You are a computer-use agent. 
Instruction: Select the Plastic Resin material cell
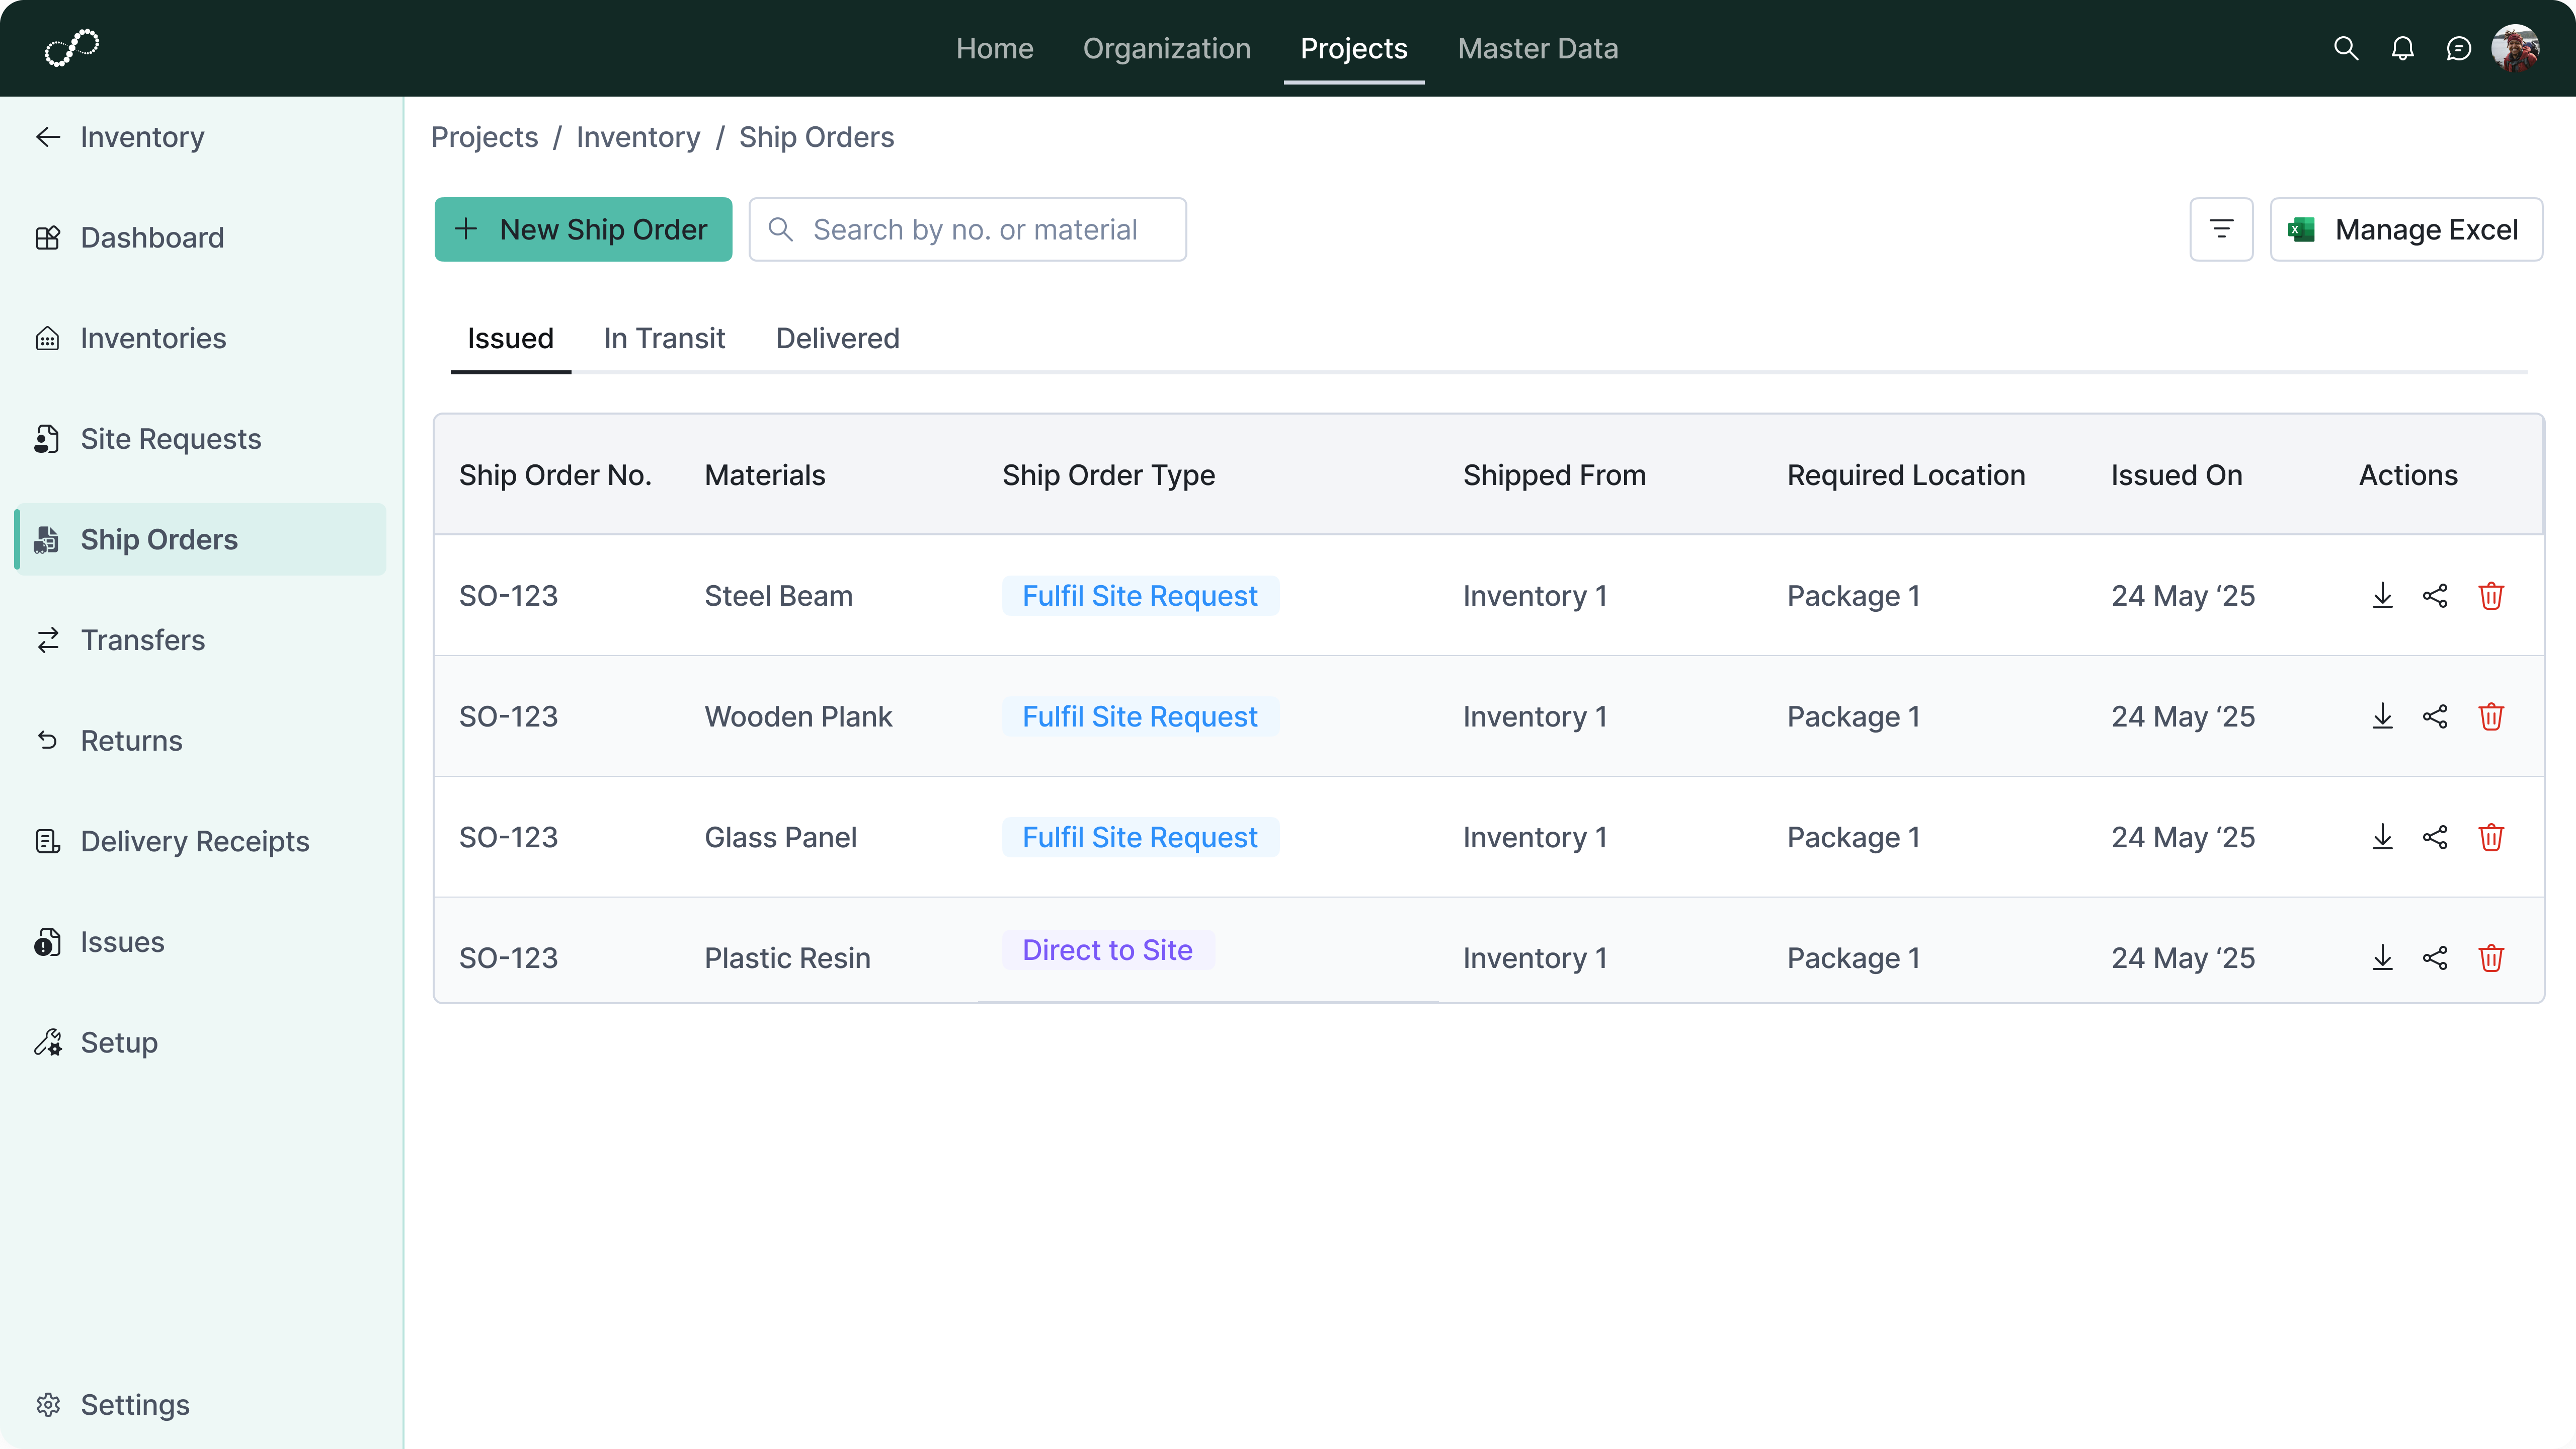click(787, 958)
